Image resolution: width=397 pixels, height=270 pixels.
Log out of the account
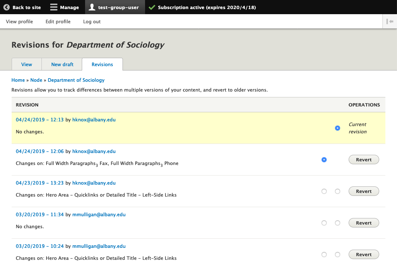[x=92, y=21]
